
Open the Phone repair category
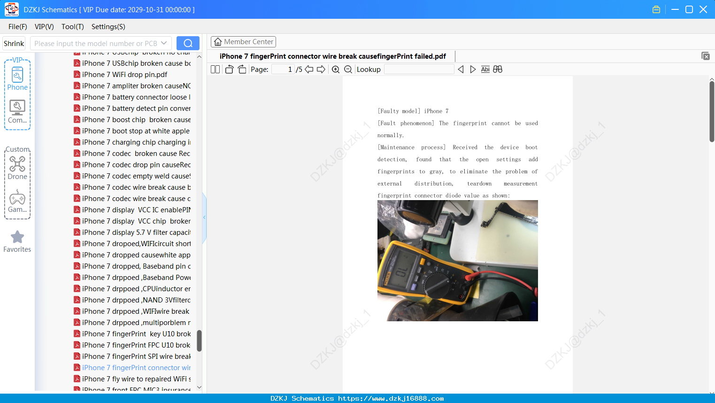pyautogui.click(x=17, y=79)
